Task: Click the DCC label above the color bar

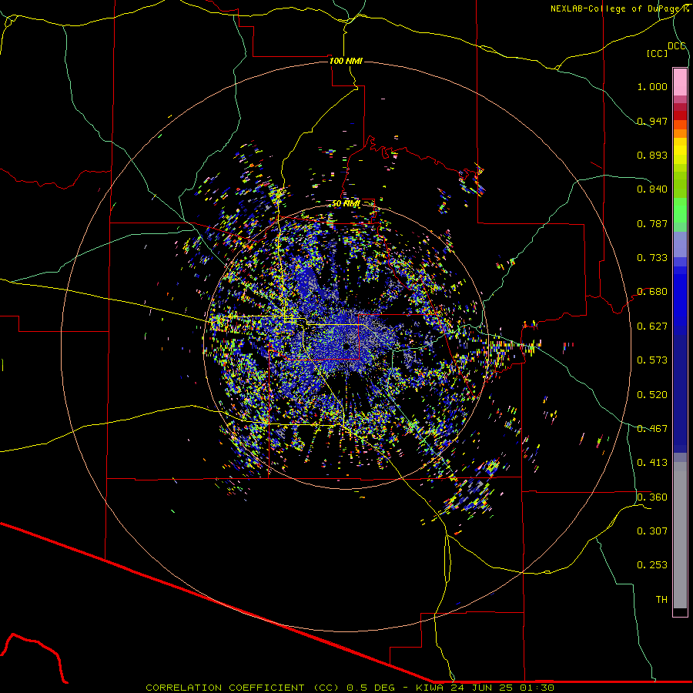Action: coord(677,45)
